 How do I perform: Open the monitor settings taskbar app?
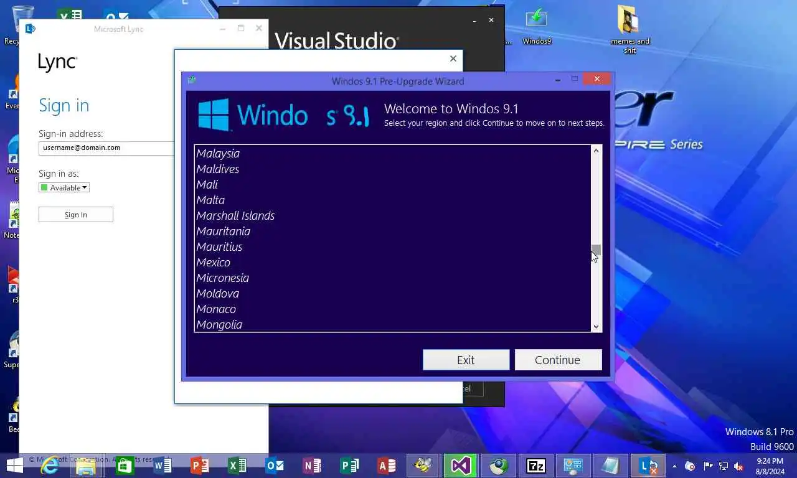click(573, 465)
